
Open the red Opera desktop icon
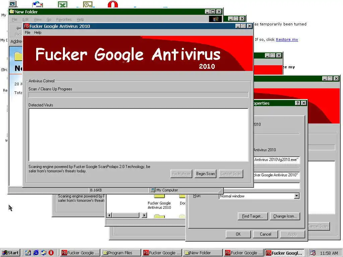click(x=113, y=4)
